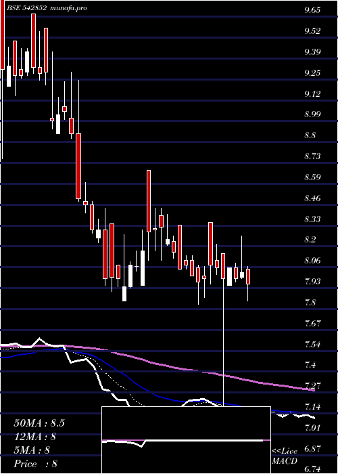Select the 7.54 price axis label
Screen dimensions: 338x474
(x=312, y=344)
